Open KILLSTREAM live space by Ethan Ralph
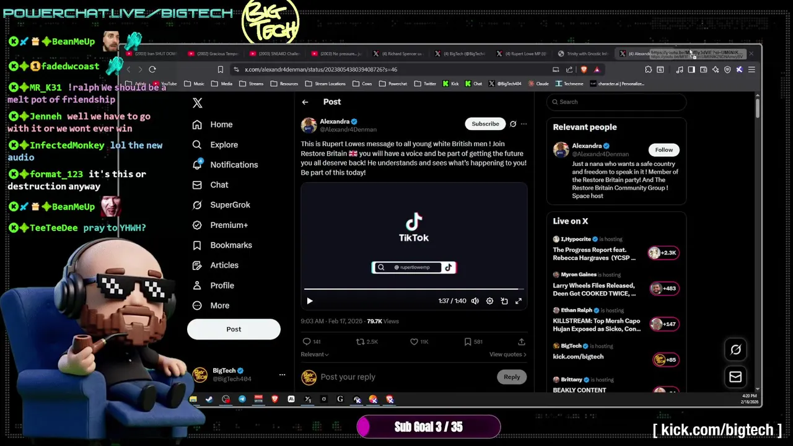Viewport: 793px width, 446px height. (x=616, y=320)
